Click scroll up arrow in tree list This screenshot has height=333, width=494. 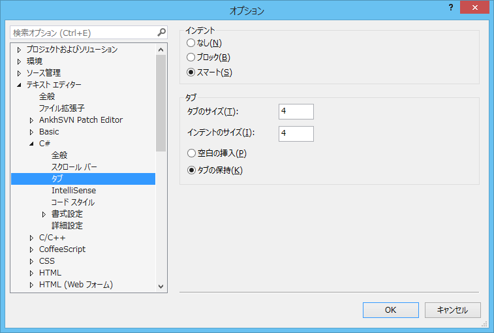(x=161, y=50)
